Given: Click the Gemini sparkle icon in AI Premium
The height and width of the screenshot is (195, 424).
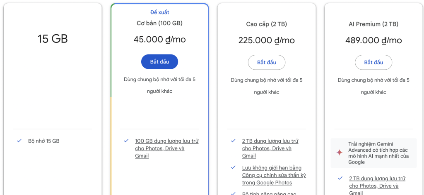Looking at the screenshot, I should point(340,153).
